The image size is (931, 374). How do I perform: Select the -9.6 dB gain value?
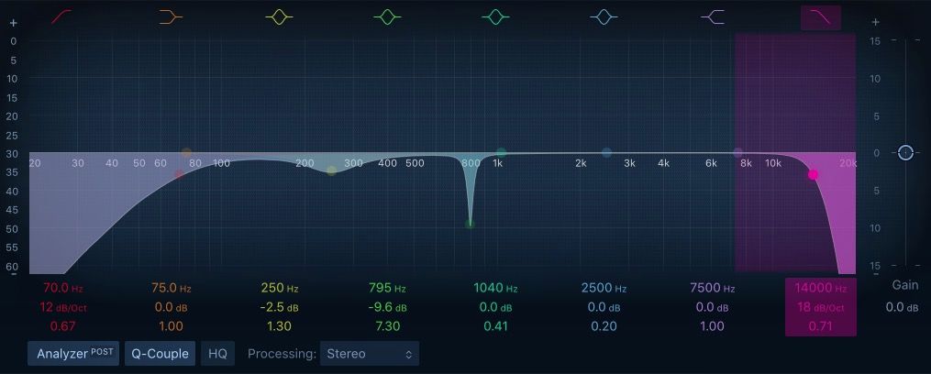[387, 307]
